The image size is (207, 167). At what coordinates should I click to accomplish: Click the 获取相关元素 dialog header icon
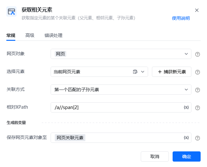(11, 11)
